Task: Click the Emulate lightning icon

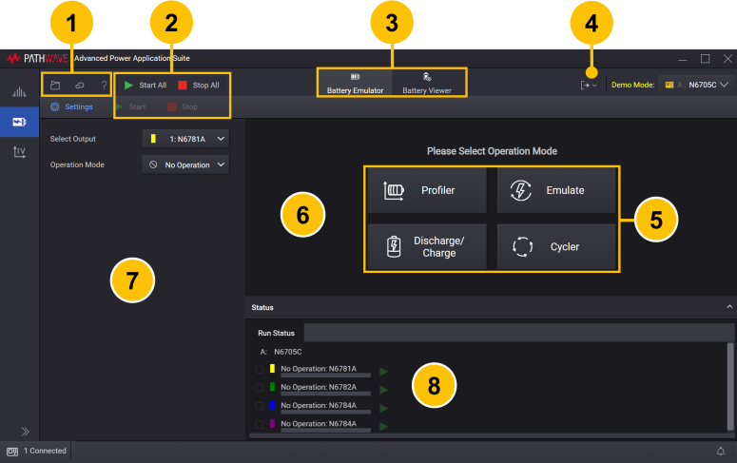Action: click(521, 190)
